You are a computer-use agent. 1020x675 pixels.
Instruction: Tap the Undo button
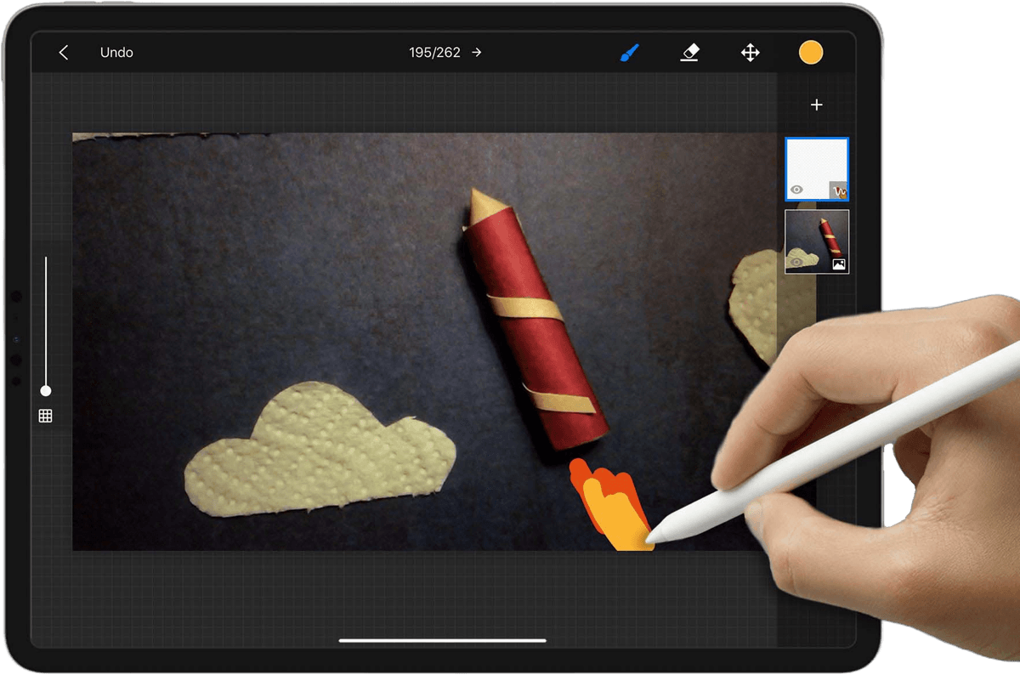click(116, 52)
